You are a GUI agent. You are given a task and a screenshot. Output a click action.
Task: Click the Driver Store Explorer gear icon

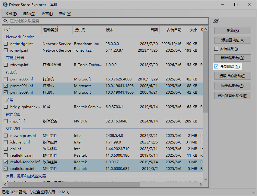click(5, 5)
